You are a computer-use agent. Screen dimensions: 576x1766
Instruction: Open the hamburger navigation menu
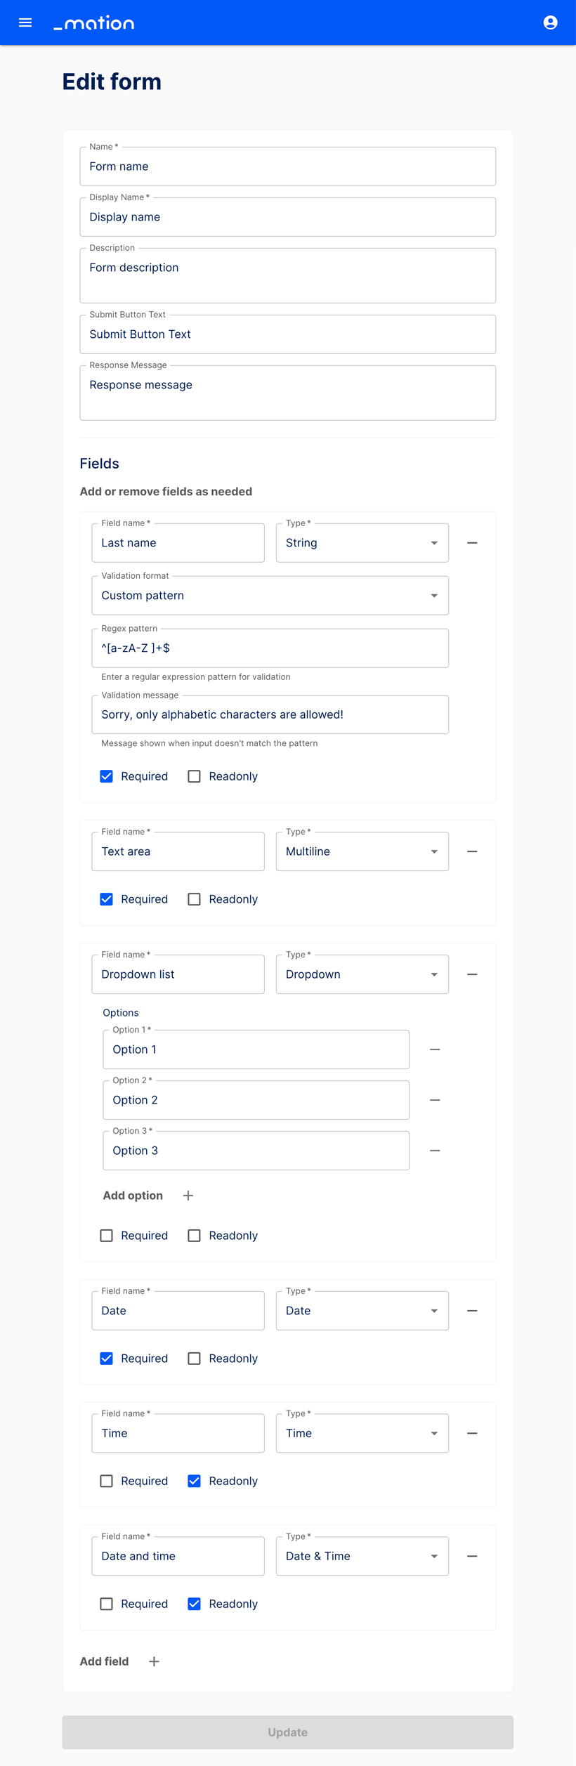point(25,22)
